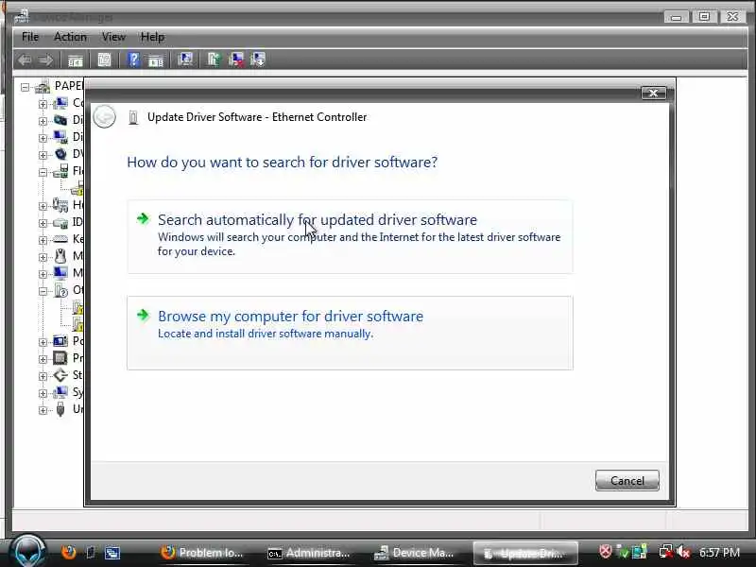Screen dimensions: 756x567
Task: Expand the System devices category 'Sy'
Action: pyautogui.click(x=43, y=393)
